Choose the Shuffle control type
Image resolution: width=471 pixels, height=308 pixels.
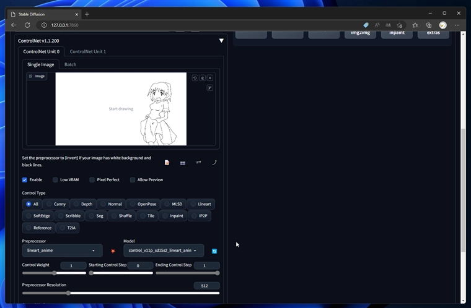point(121,216)
